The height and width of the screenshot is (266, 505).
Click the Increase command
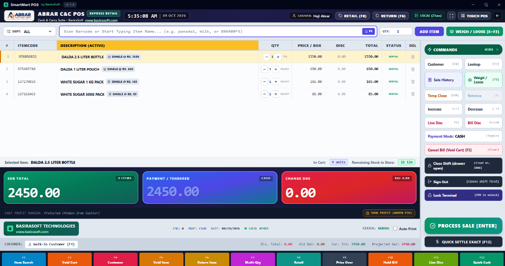(x=443, y=109)
